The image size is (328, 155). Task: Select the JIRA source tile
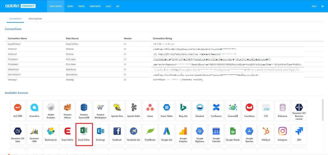[299, 135]
